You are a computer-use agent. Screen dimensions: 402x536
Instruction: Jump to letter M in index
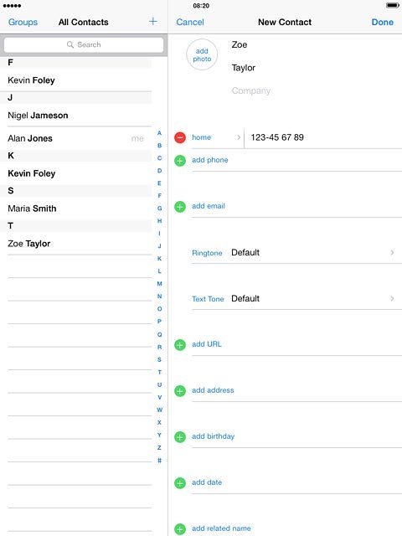pyautogui.click(x=159, y=284)
